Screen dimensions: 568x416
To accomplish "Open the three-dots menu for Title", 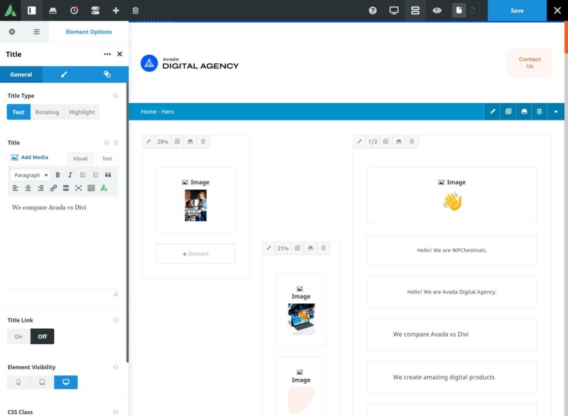I will point(107,54).
